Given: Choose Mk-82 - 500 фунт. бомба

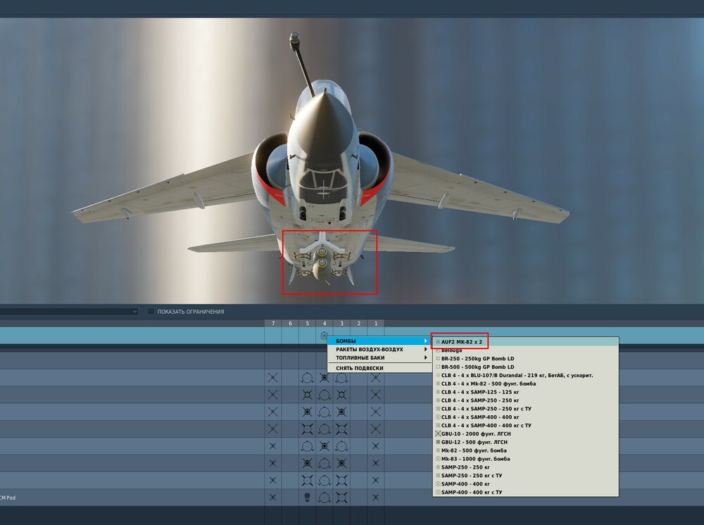Looking at the screenshot, I should click(525, 450).
